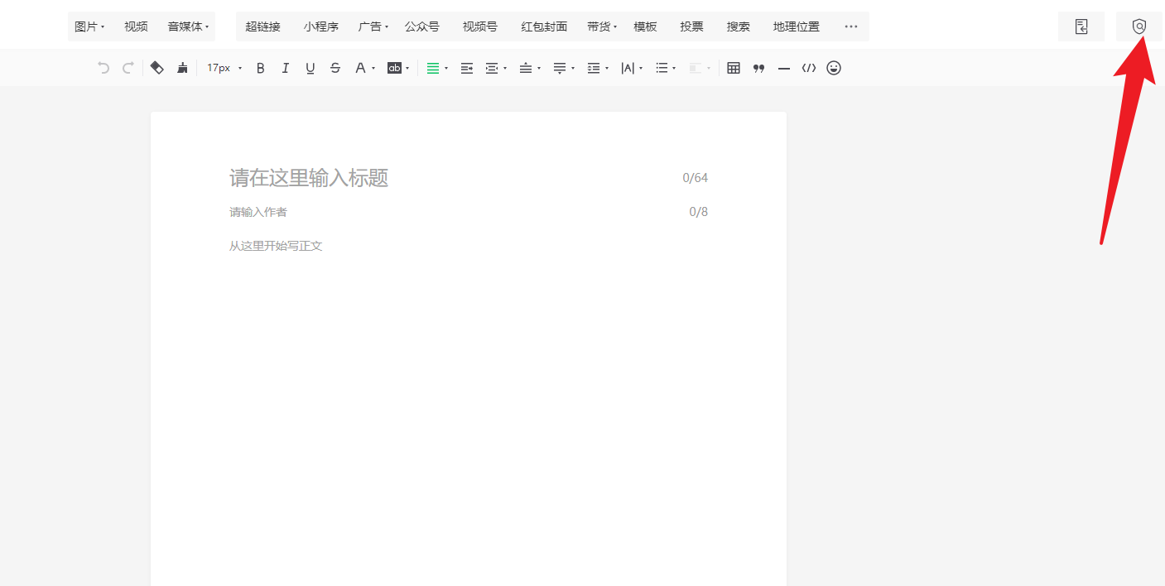Insert a 投票 poll
The height and width of the screenshot is (586, 1165).
point(691,26)
